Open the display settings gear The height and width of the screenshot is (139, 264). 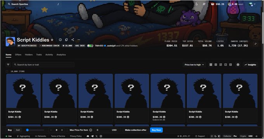[238, 64]
